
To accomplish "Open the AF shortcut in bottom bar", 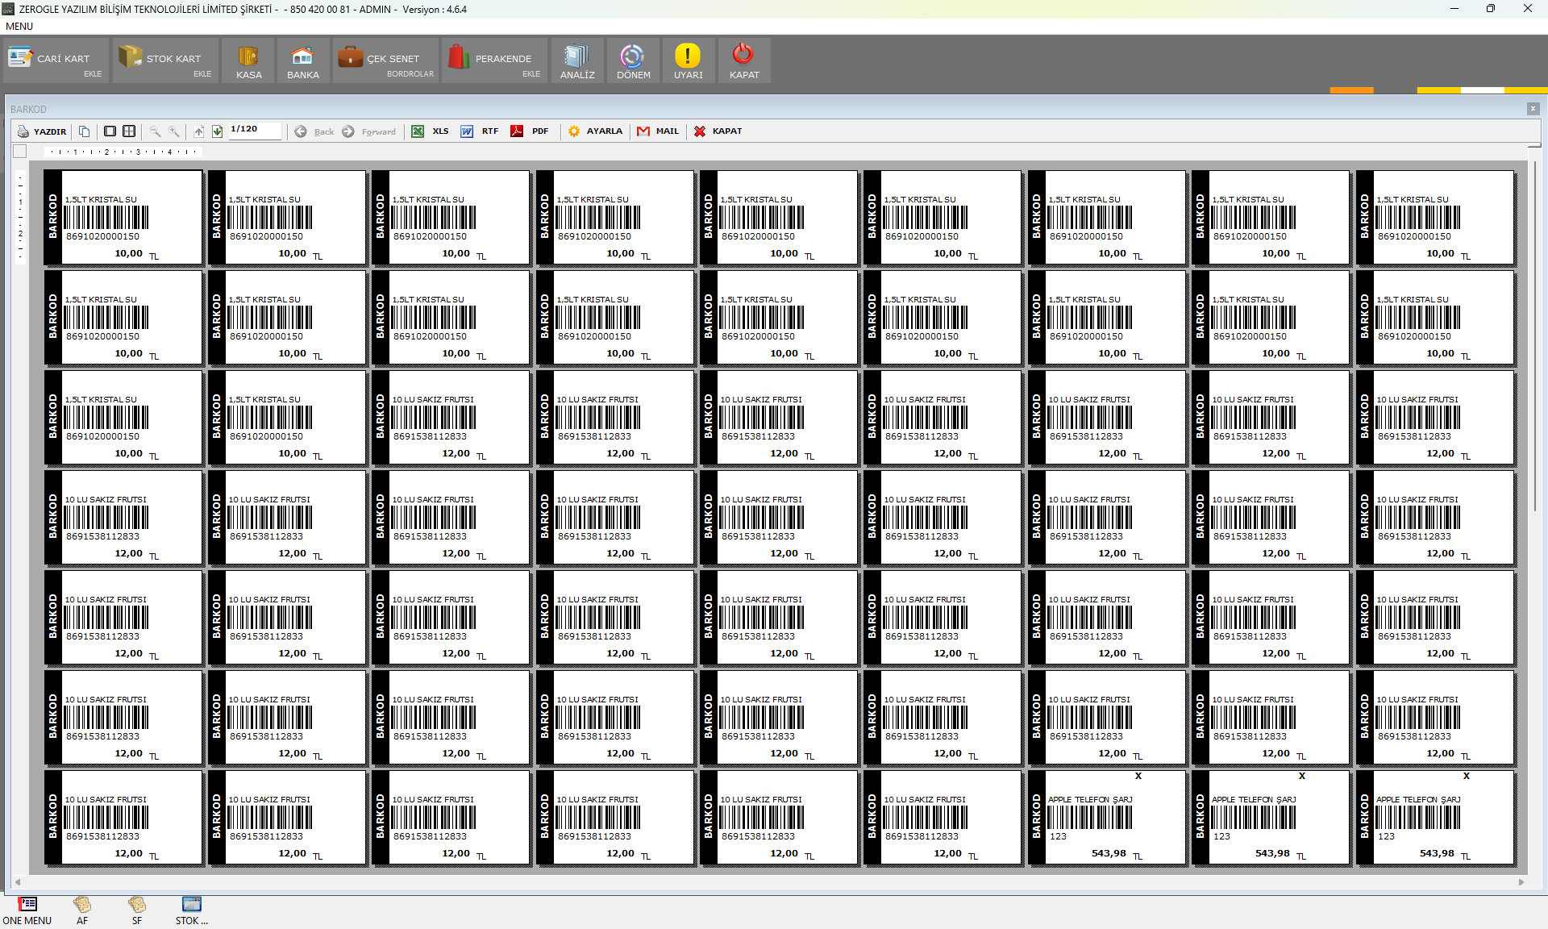I will click(82, 911).
